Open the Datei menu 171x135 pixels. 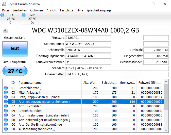coord(5,10)
